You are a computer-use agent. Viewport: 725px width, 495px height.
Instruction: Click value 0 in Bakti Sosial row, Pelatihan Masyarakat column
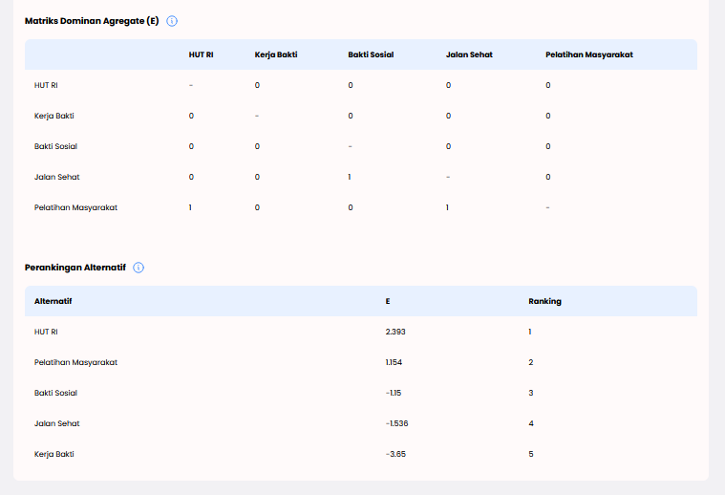[x=548, y=146]
